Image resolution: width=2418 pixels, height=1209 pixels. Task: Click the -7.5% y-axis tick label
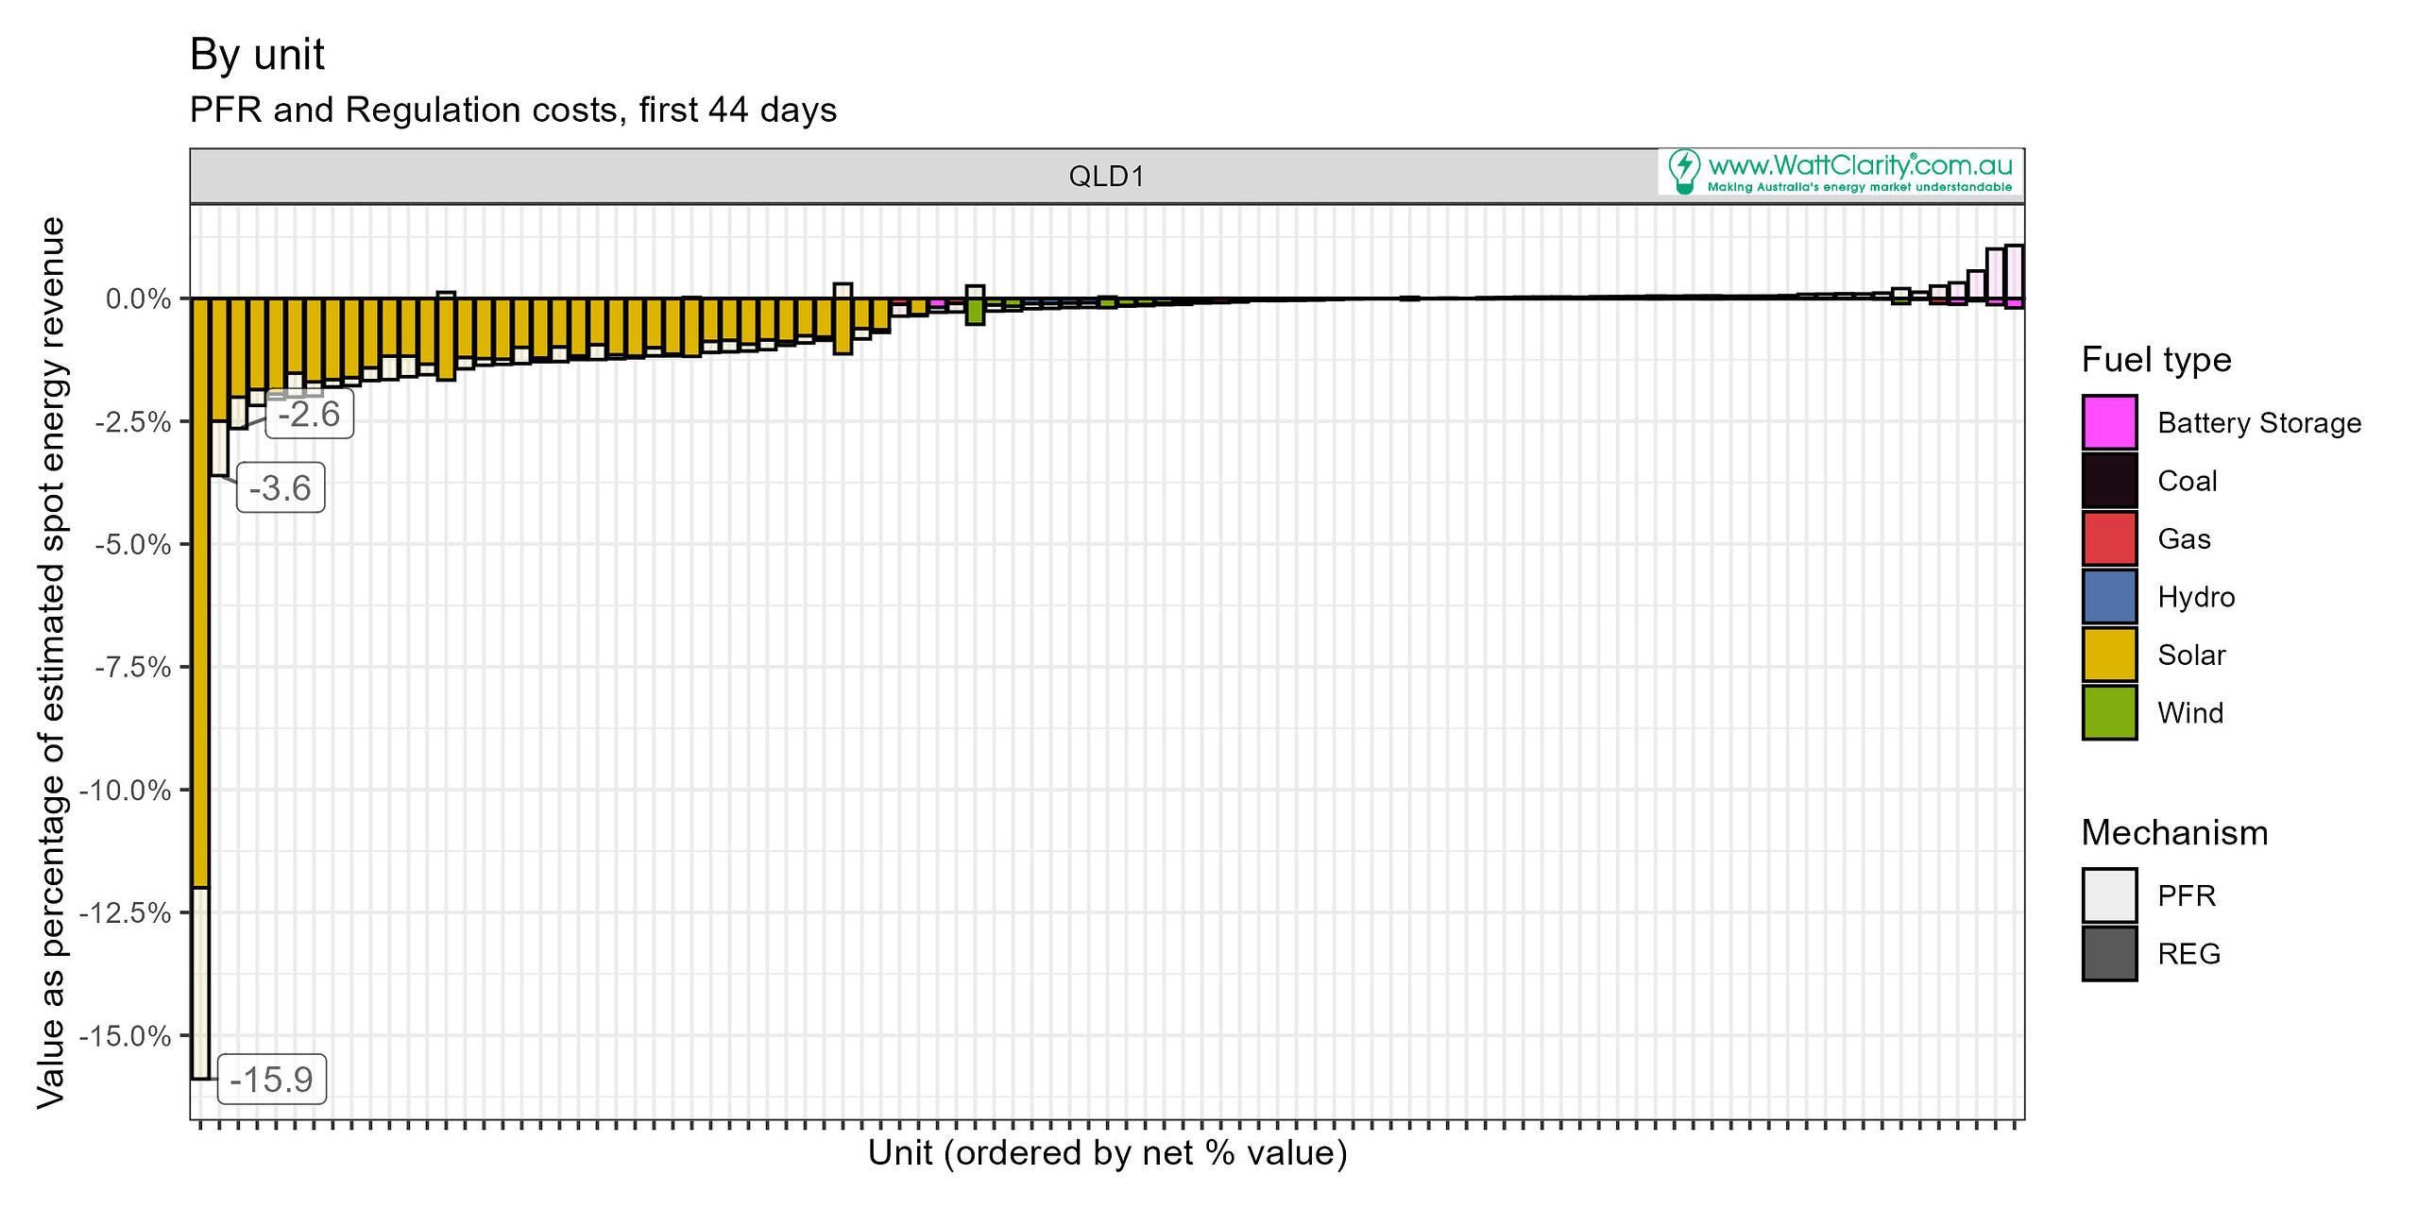click(x=133, y=667)
